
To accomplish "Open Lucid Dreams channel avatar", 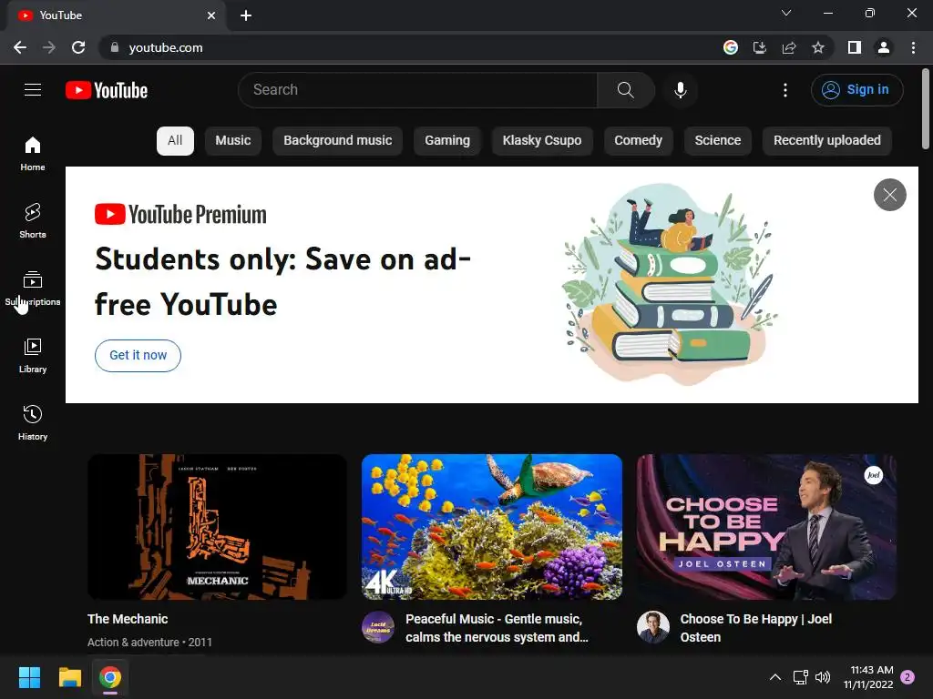I will (x=378, y=627).
